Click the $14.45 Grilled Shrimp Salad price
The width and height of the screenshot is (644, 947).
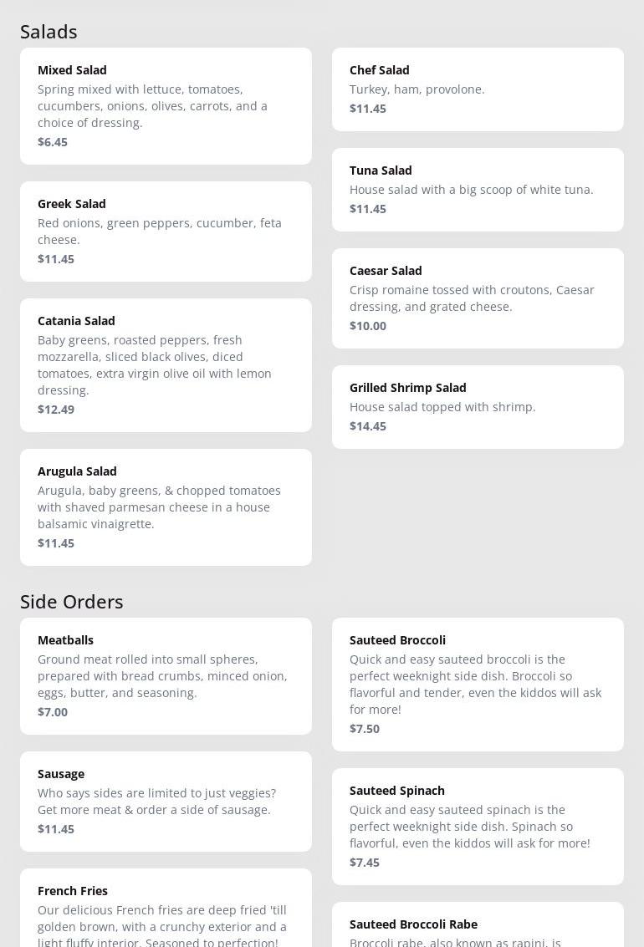click(x=368, y=426)
